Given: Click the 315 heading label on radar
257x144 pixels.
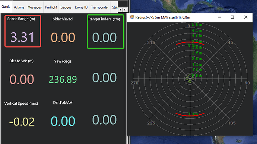Looking at the screenshot, I should 151,43.
